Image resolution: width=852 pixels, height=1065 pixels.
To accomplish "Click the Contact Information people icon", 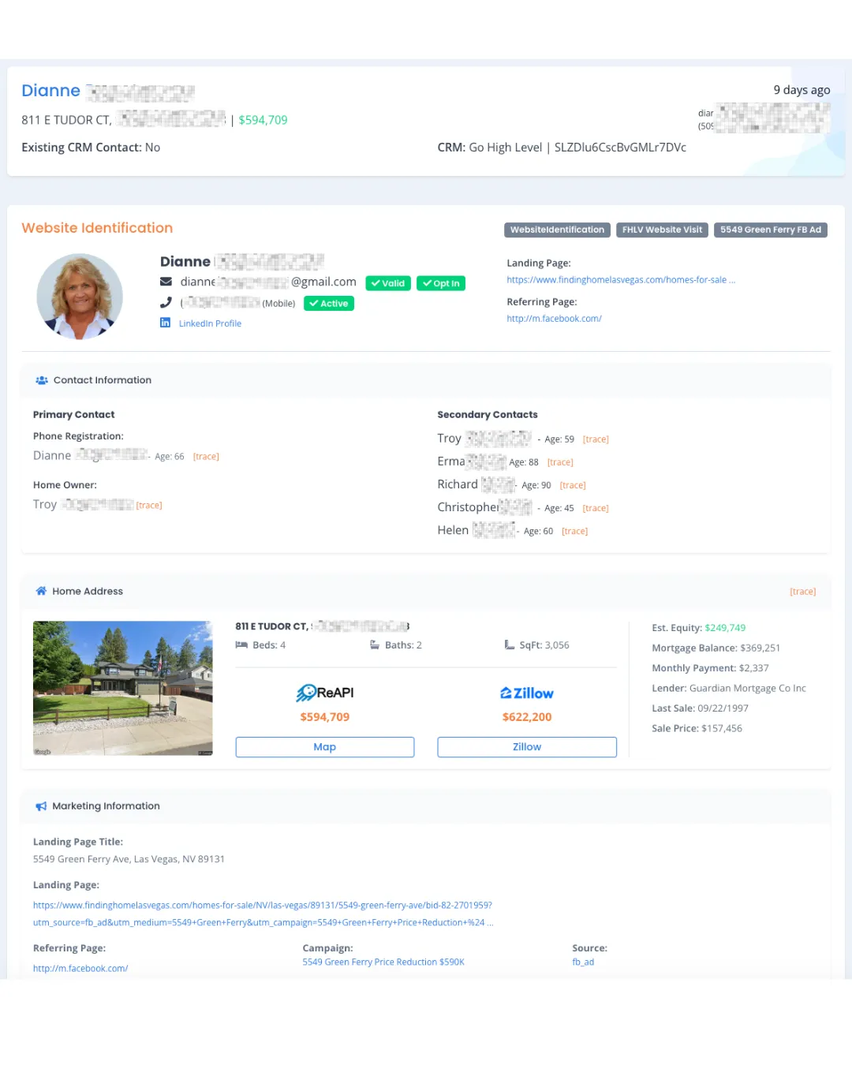I will (x=42, y=380).
